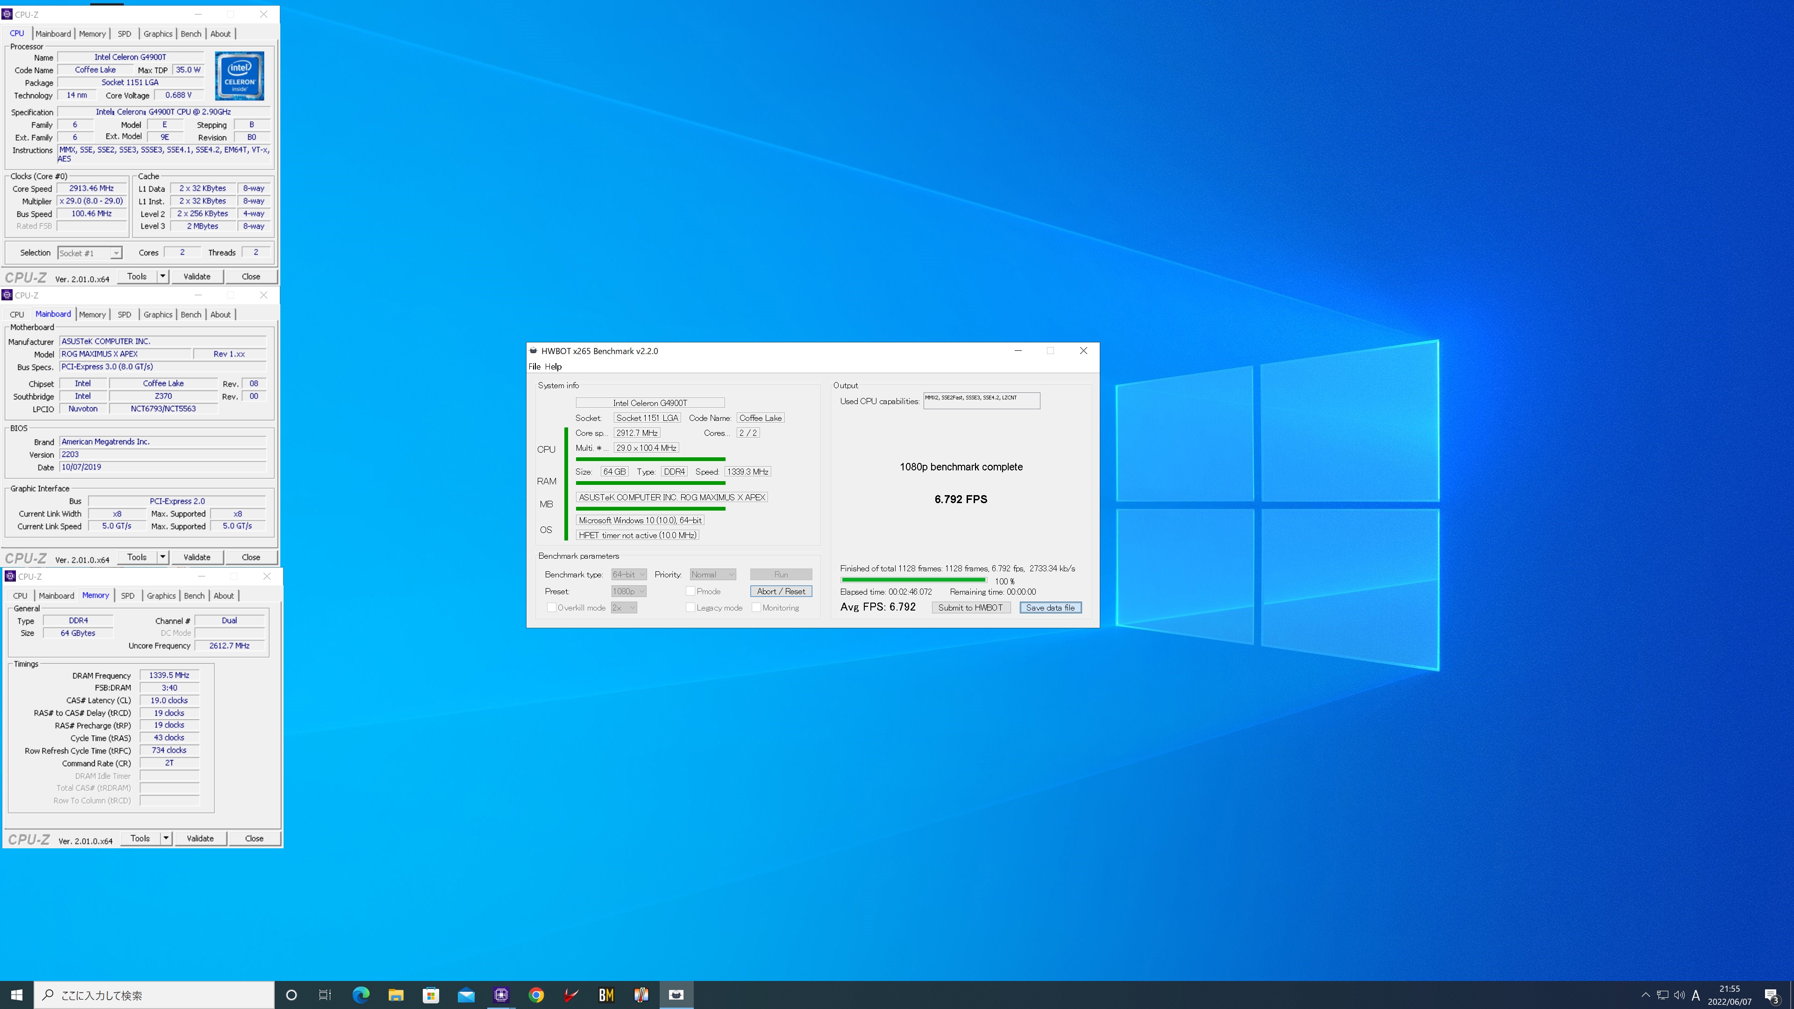Toggle the Pmode checkbox
The image size is (1794, 1009).
coord(690,591)
